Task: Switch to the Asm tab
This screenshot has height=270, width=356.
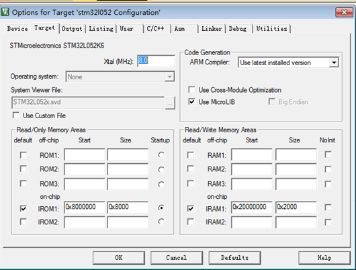Action: (x=179, y=29)
